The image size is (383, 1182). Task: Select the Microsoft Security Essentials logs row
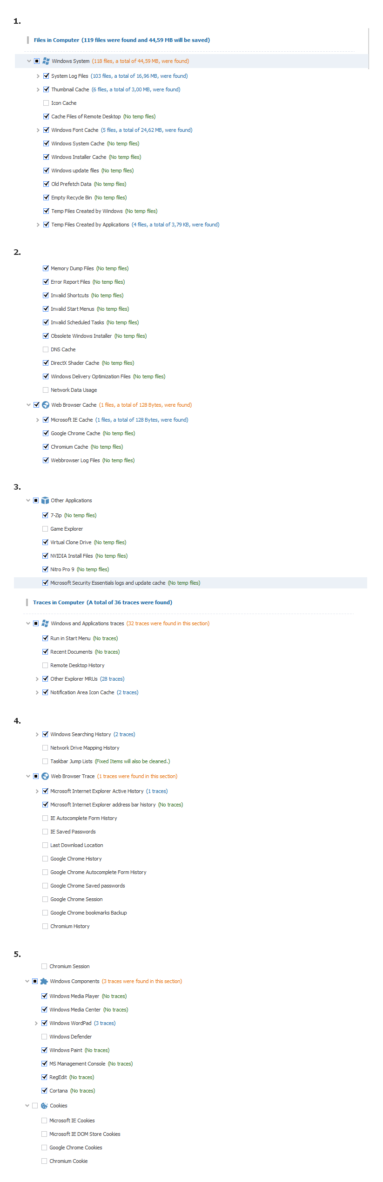pos(108,583)
